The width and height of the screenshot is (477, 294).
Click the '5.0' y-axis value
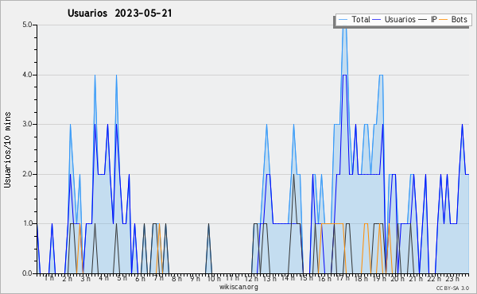(27, 25)
